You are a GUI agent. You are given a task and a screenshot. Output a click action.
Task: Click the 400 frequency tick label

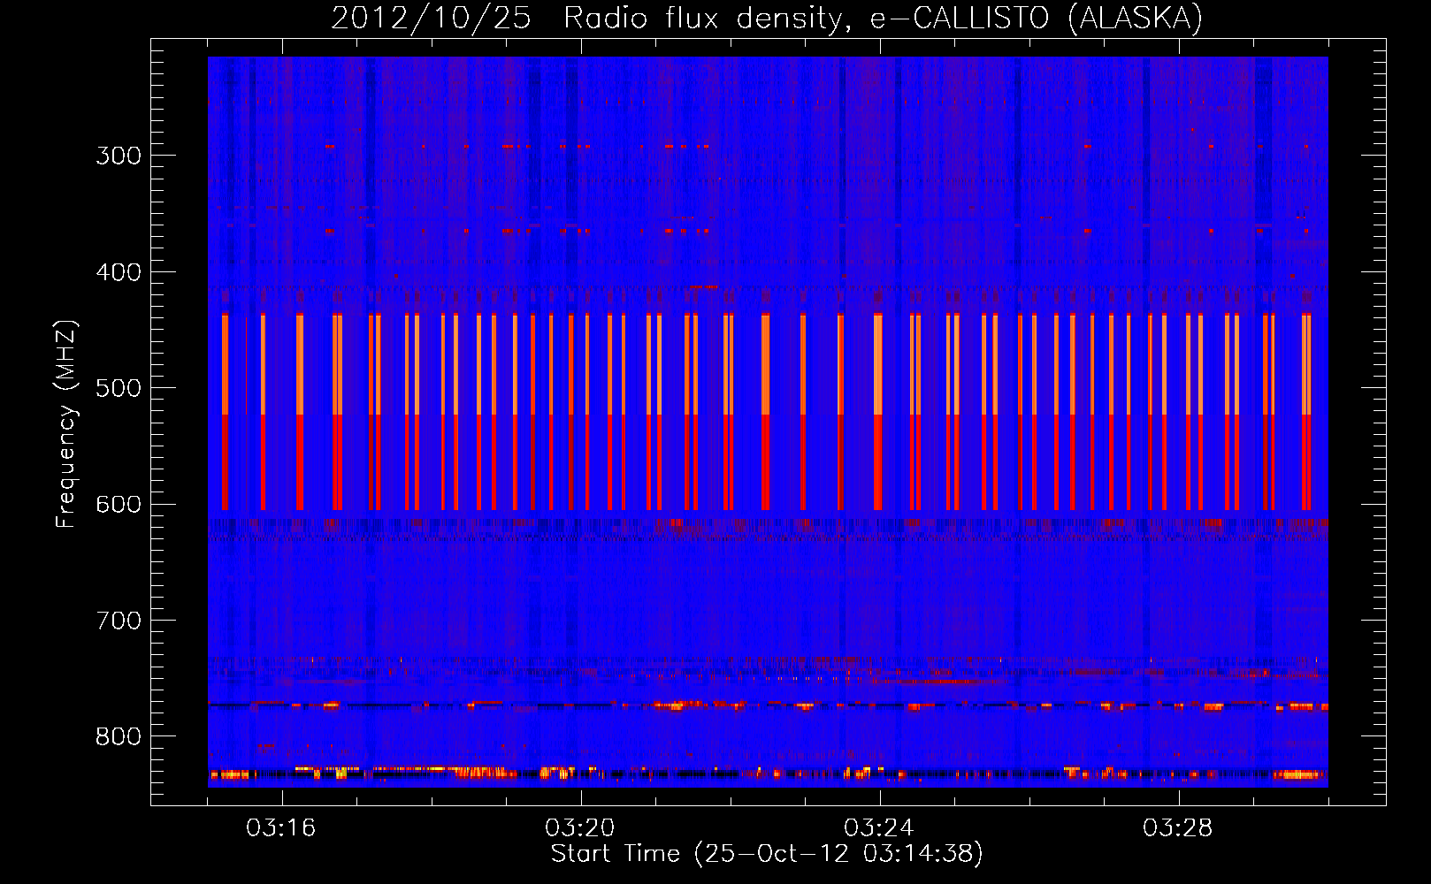119,272
